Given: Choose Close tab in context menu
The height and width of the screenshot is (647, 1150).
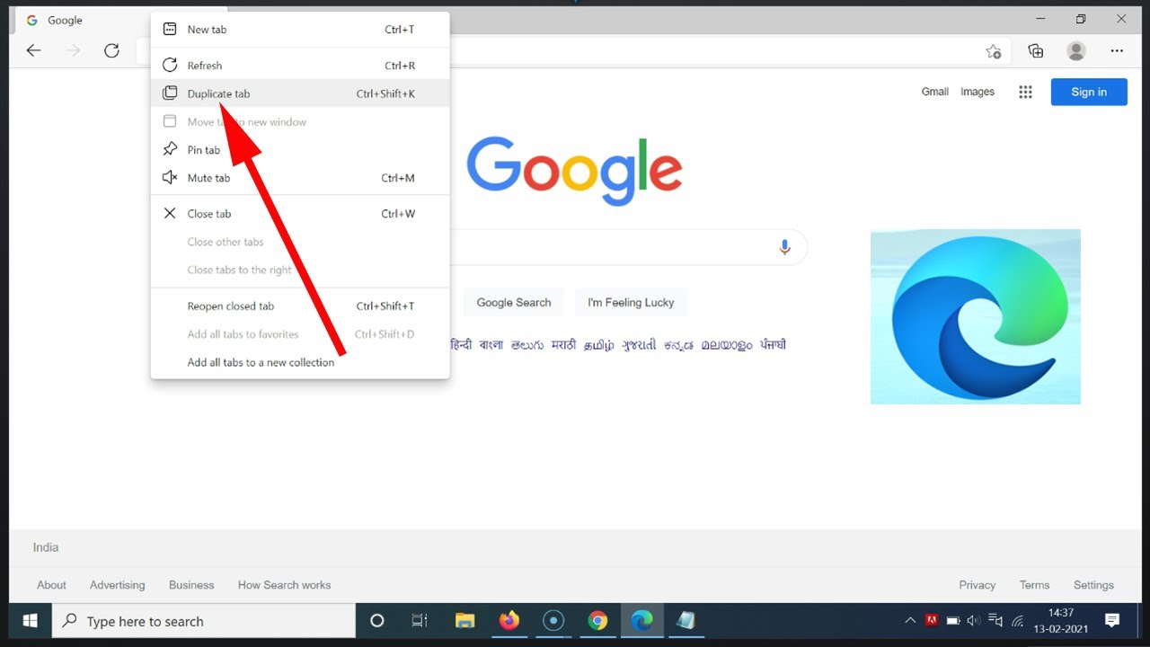Looking at the screenshot, I should [x=300, y=214].
